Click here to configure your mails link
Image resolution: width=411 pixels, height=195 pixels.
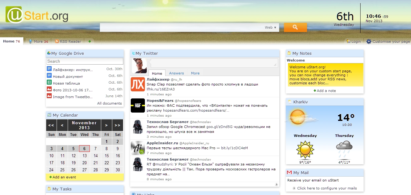click(327, 188)
